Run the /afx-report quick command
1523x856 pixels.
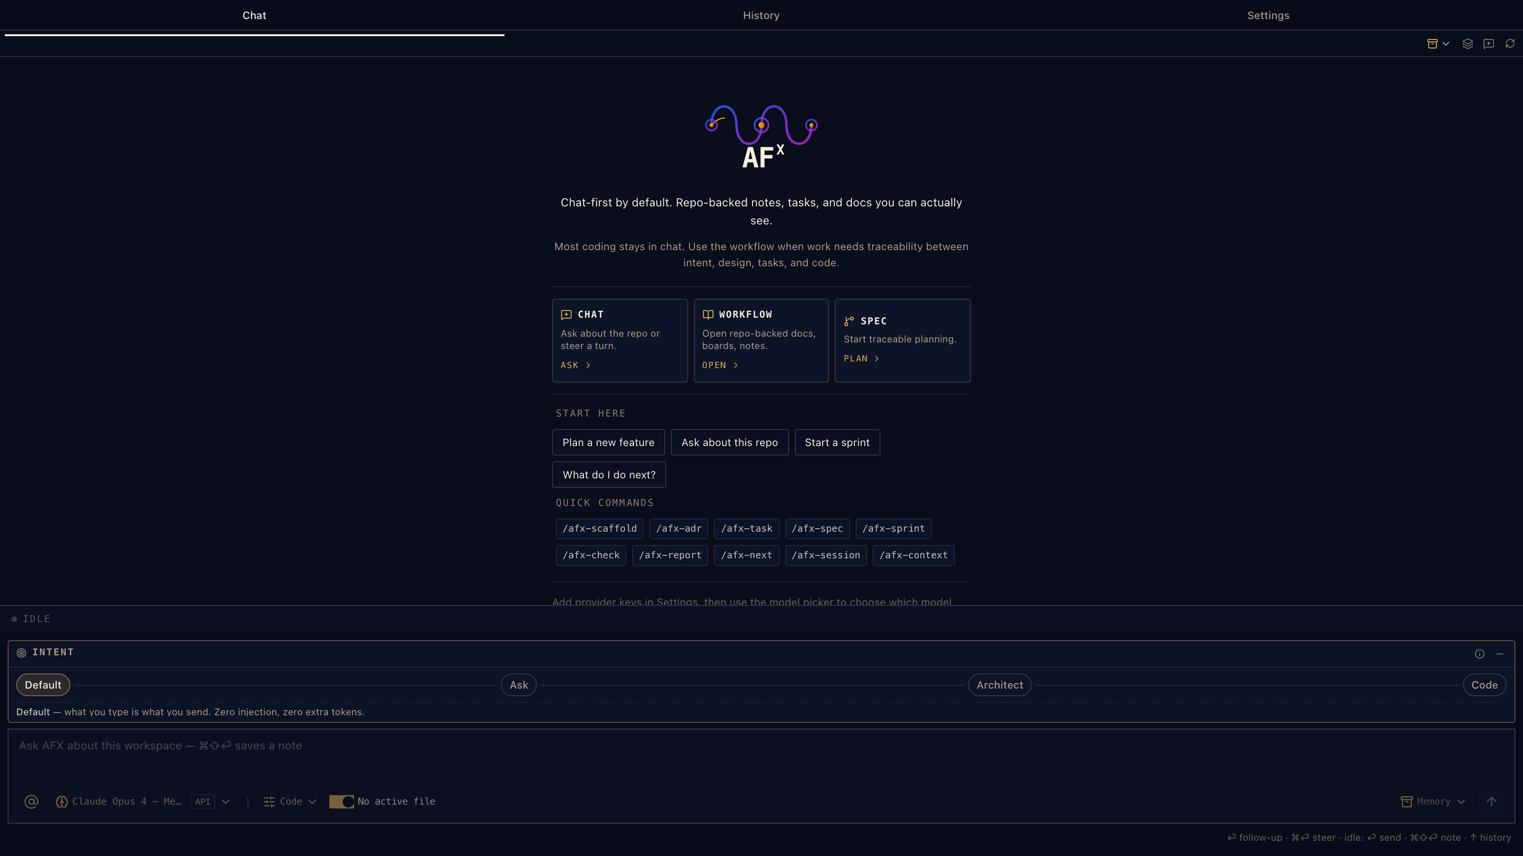670,555
